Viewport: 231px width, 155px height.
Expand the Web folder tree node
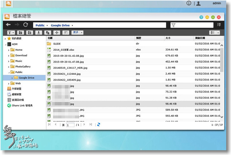click(9, 83)
